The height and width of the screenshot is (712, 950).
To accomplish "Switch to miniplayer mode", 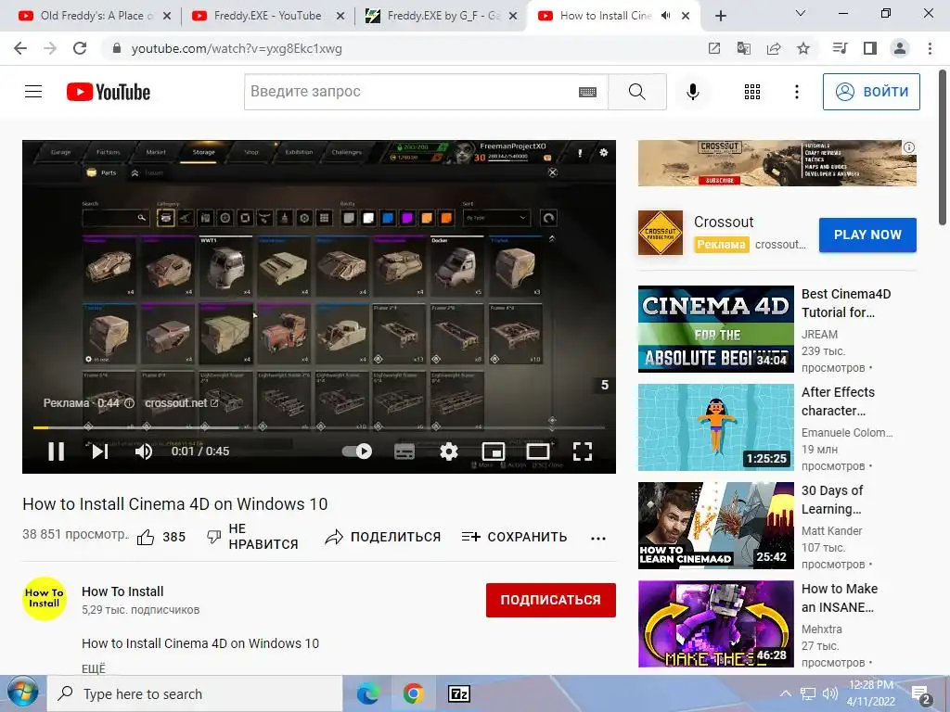I will 494,451.
